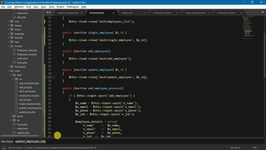This screenshot has height=150, width=266.
Task: Switch to the single_employee.php tab
Action: click(x=195, y=13)
